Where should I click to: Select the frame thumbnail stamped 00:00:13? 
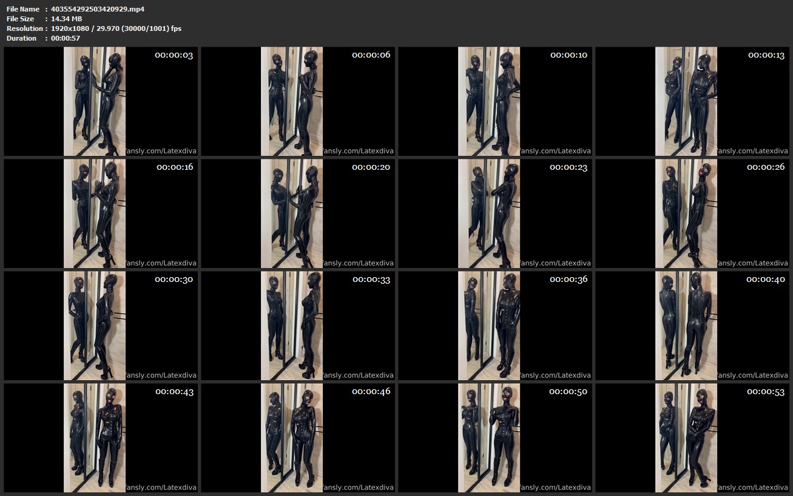(692, 101)
